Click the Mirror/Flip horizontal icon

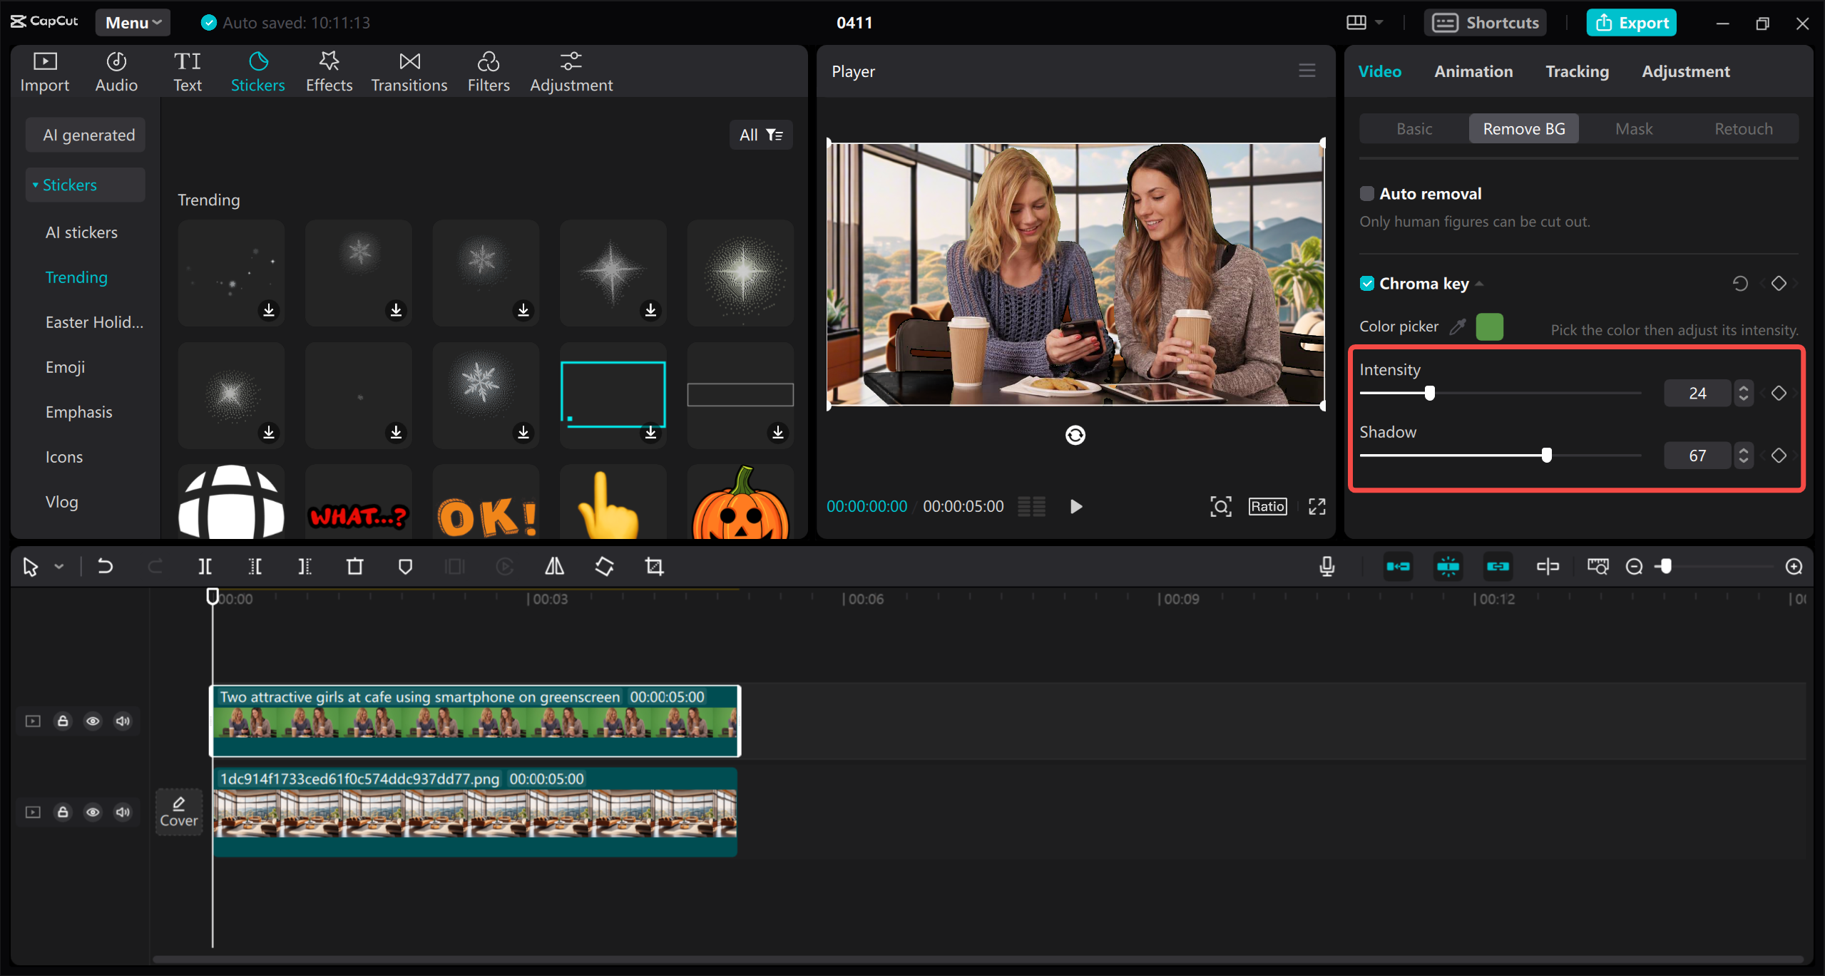554,566
